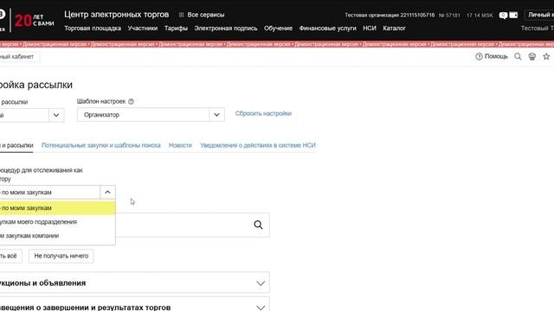
Task: Open the Все сервисы grid menu
Action: [202, 15]
